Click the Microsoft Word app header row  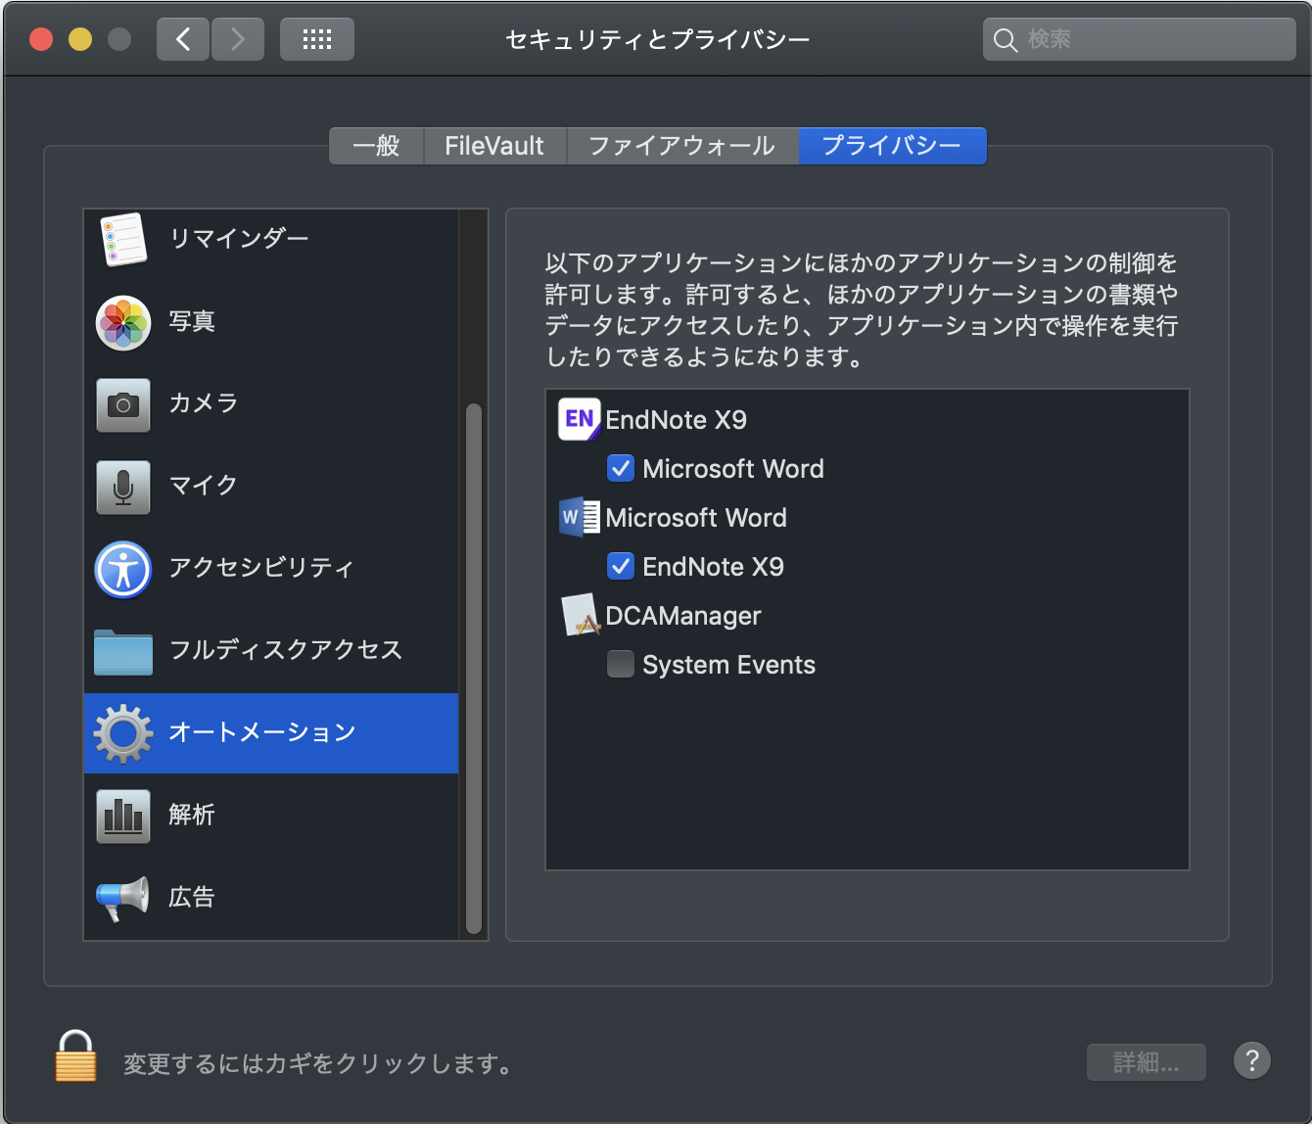(867, 517)
